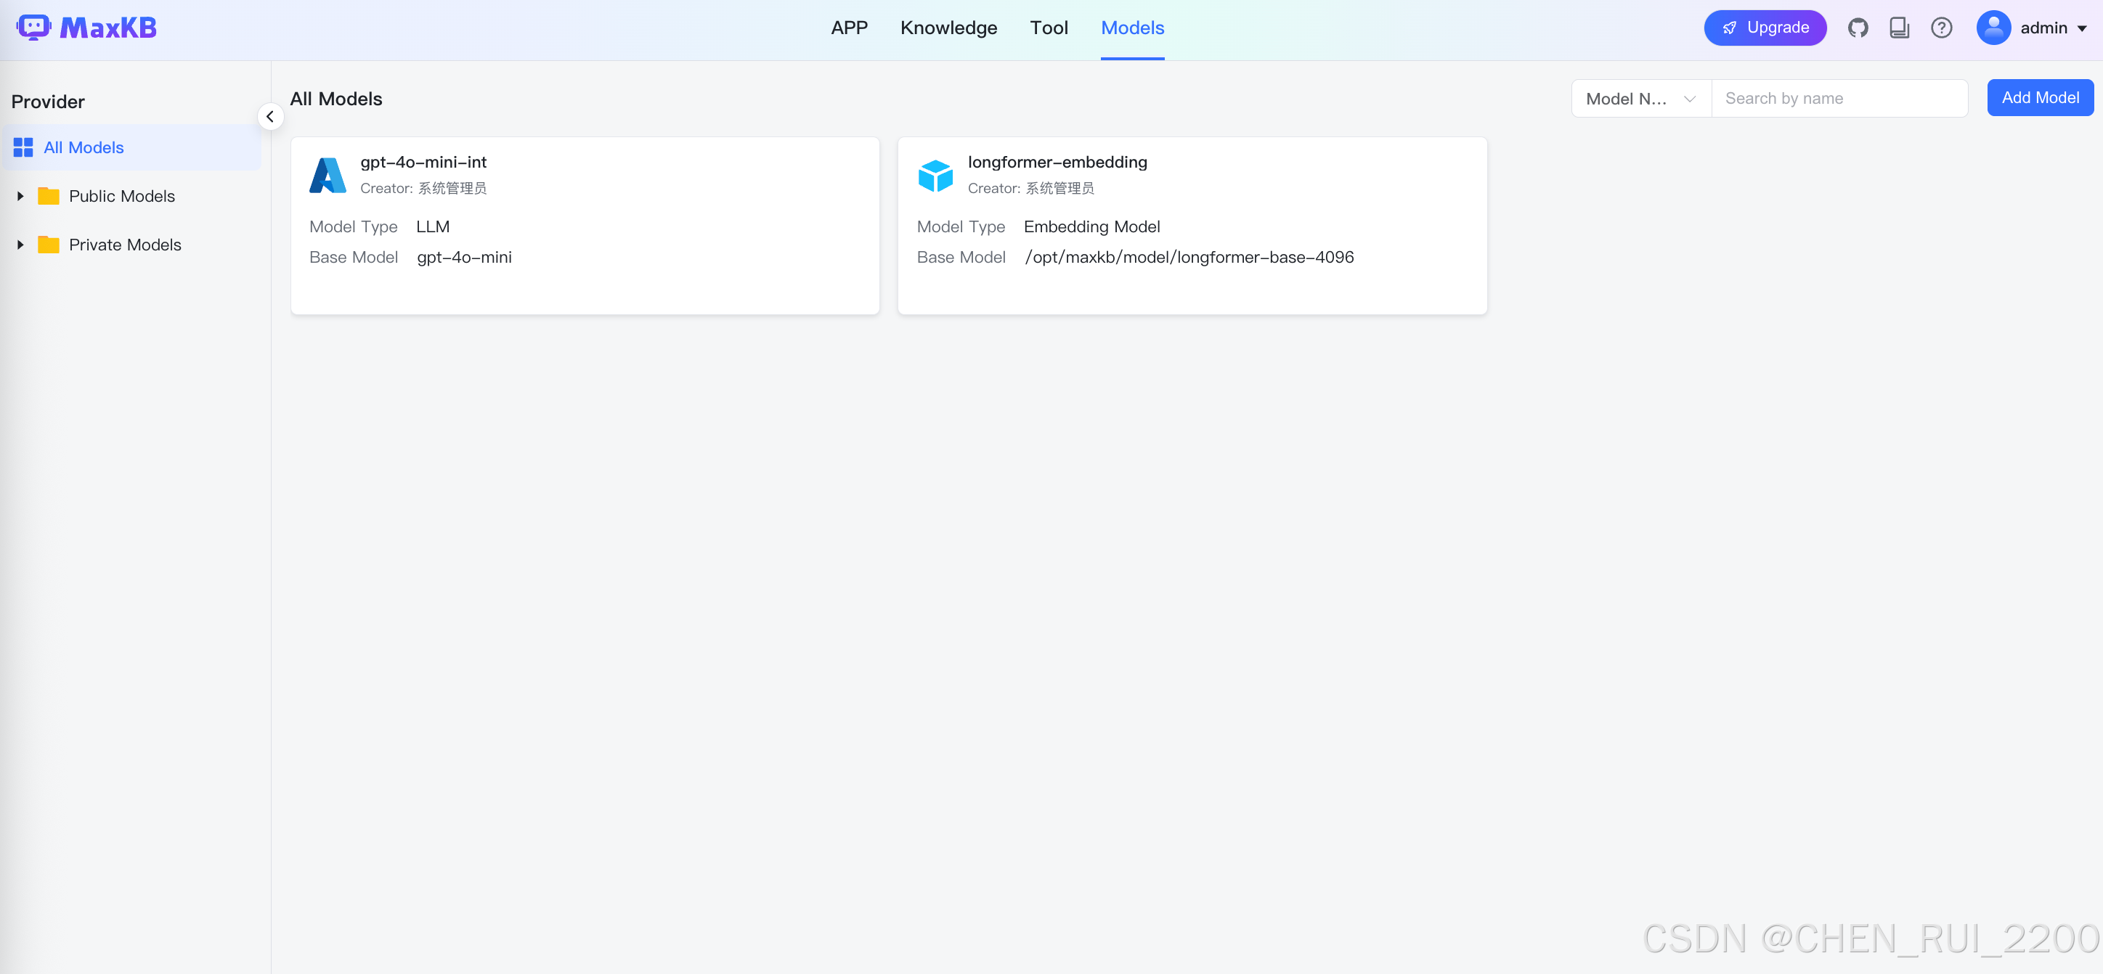Go to the APP tab

pos(849,28)
